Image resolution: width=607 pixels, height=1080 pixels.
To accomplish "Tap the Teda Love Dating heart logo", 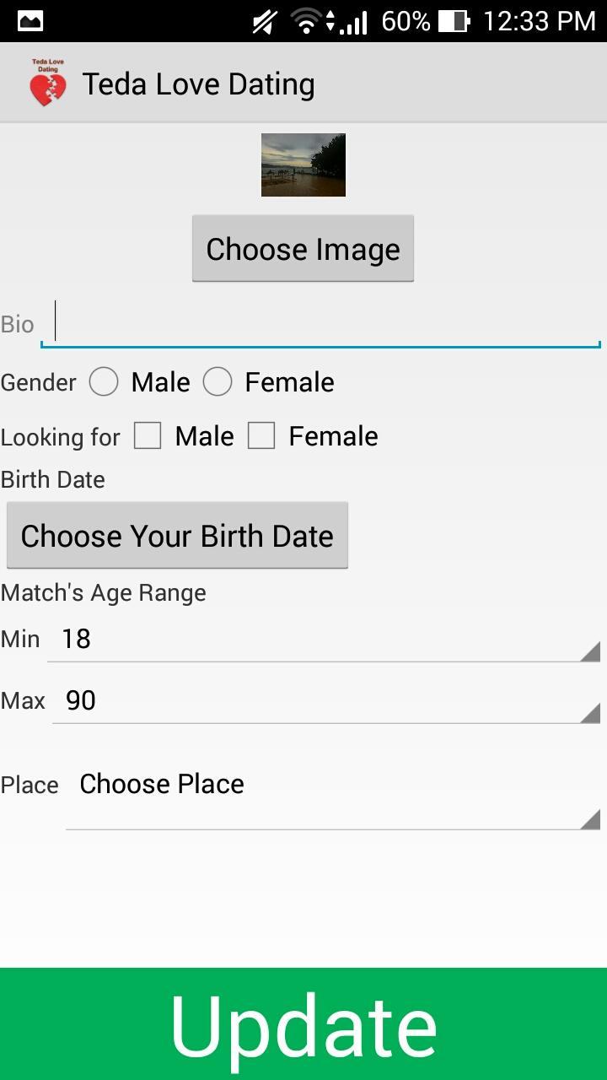I will pos(48,83).
